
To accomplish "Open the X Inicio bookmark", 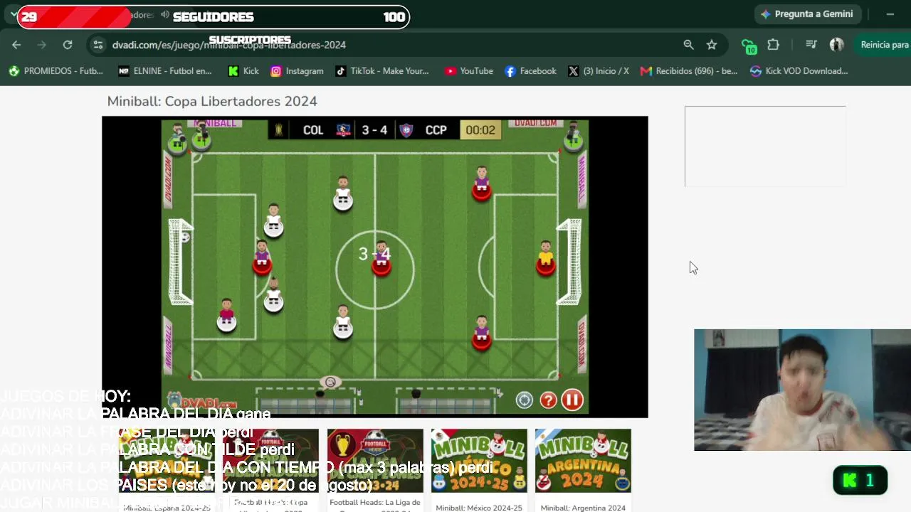I will coord(599,71).
